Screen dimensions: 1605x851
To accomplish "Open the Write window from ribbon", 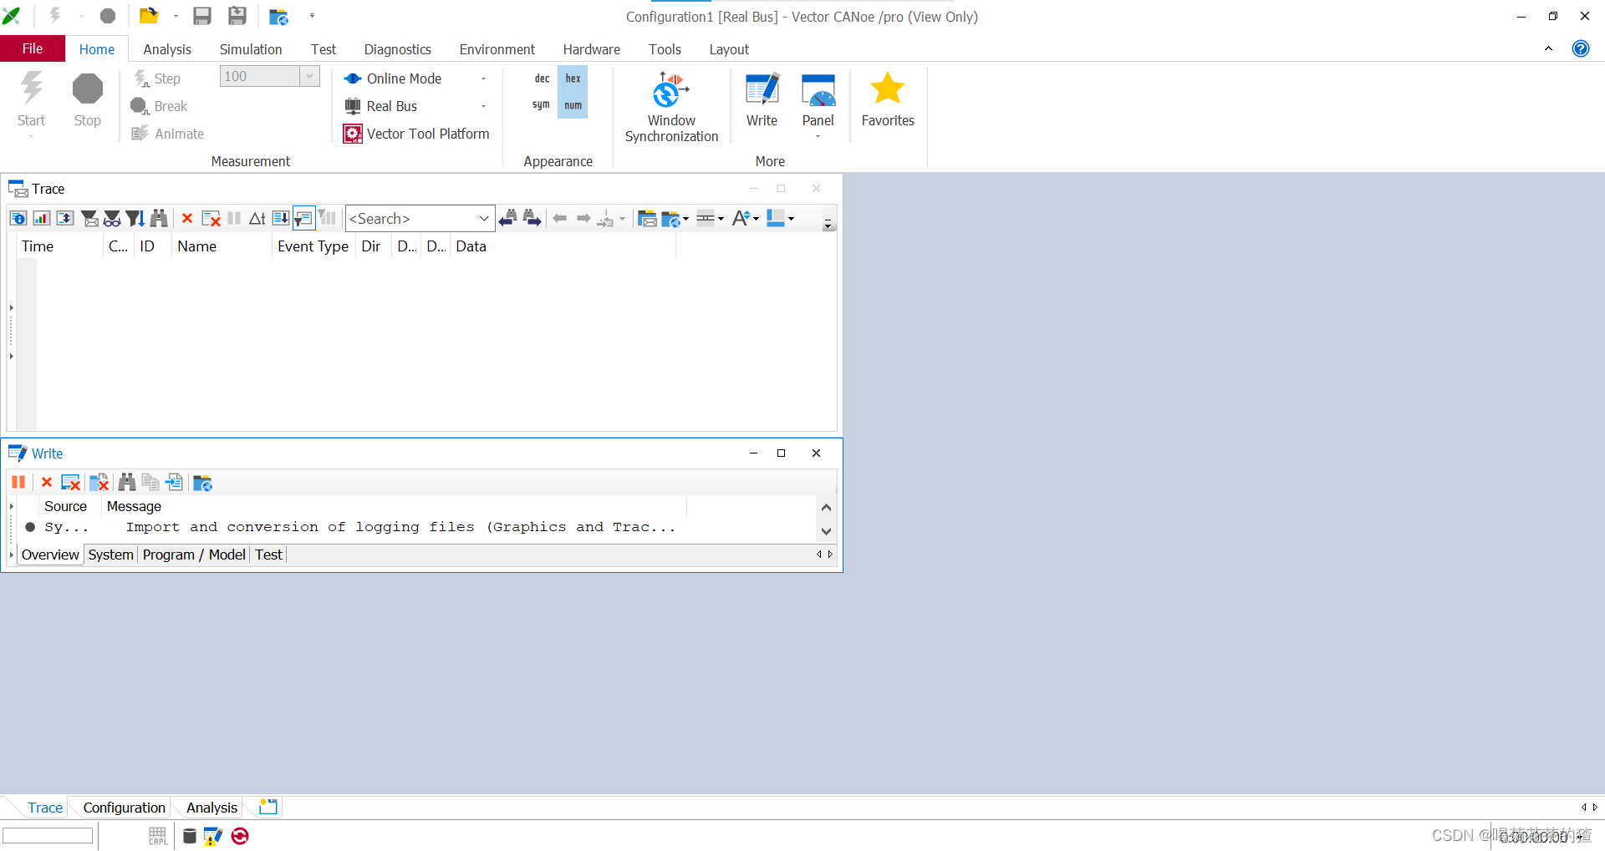I will pos(762,100).
